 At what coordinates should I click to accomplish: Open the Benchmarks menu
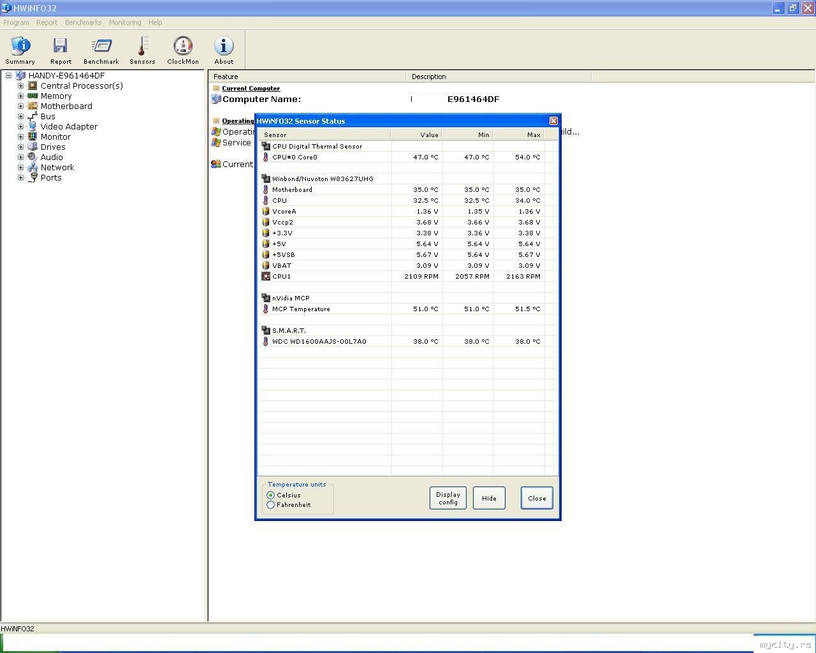pyautogui.click(x=83, y=22)
